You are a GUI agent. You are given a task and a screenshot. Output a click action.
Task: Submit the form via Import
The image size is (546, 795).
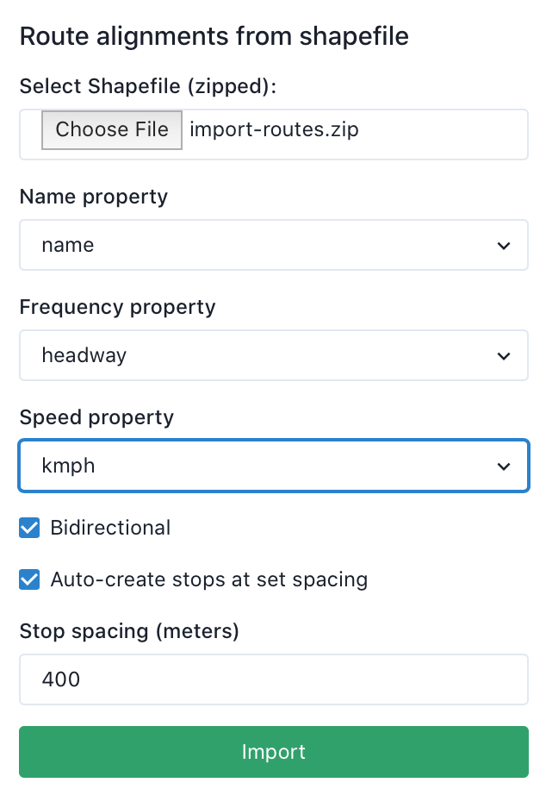pyautogui.click(x=273, y=751)
